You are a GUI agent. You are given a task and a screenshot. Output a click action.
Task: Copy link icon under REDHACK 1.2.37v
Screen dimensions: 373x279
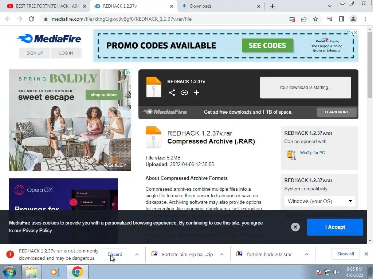click(184, 93)
